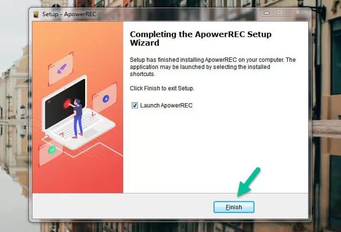Click the purple pen icon card illustration
This screenshot has width=341, height=232.
61,69
